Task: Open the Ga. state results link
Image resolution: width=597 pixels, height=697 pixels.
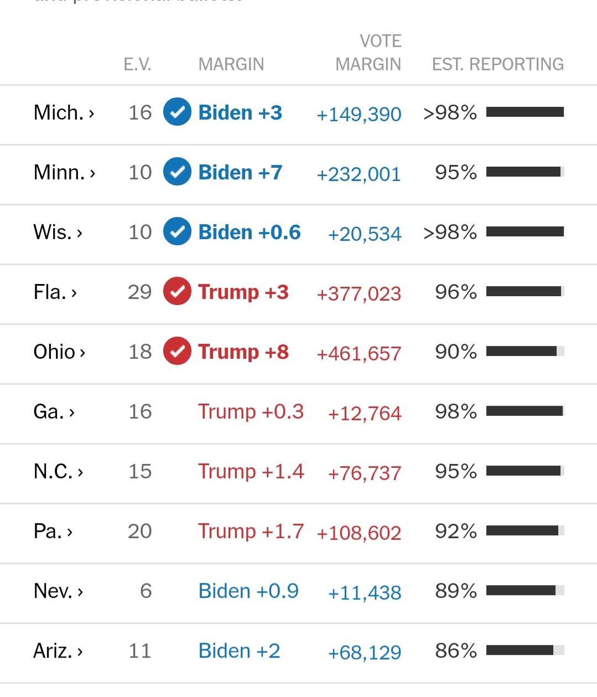Action: pos(54,411)
